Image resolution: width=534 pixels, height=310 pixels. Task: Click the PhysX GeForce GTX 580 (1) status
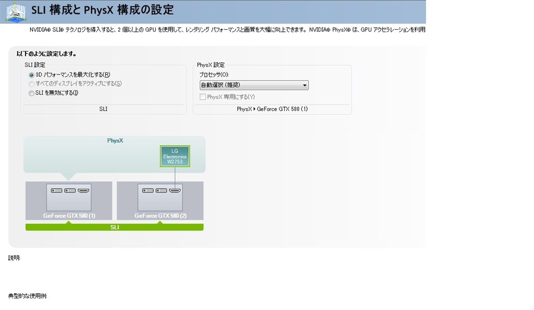pyautogui.click(x=272, y=109)
